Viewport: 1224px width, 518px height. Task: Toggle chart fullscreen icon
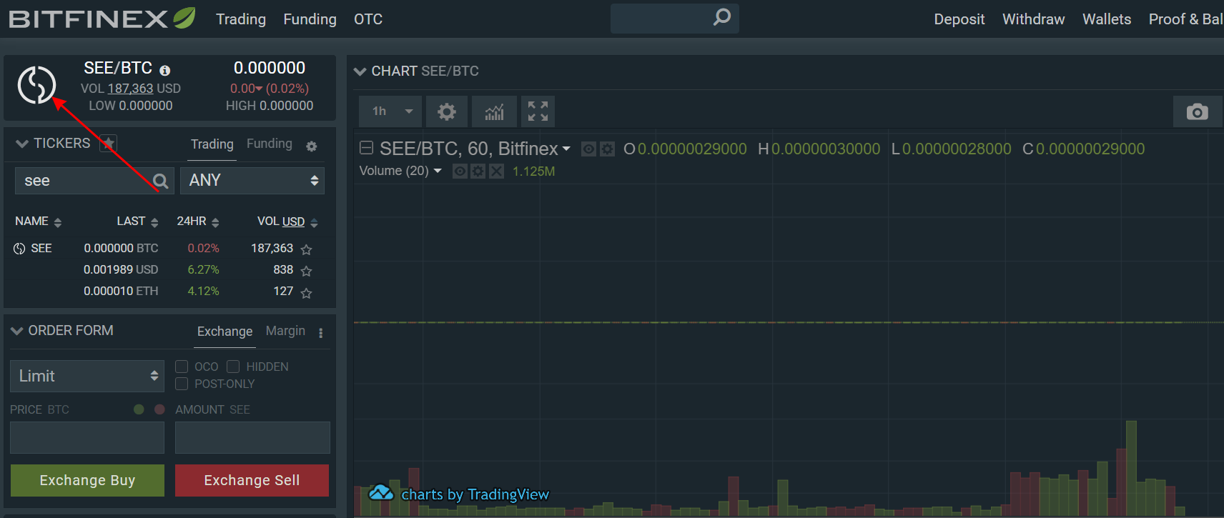[538, 111]
